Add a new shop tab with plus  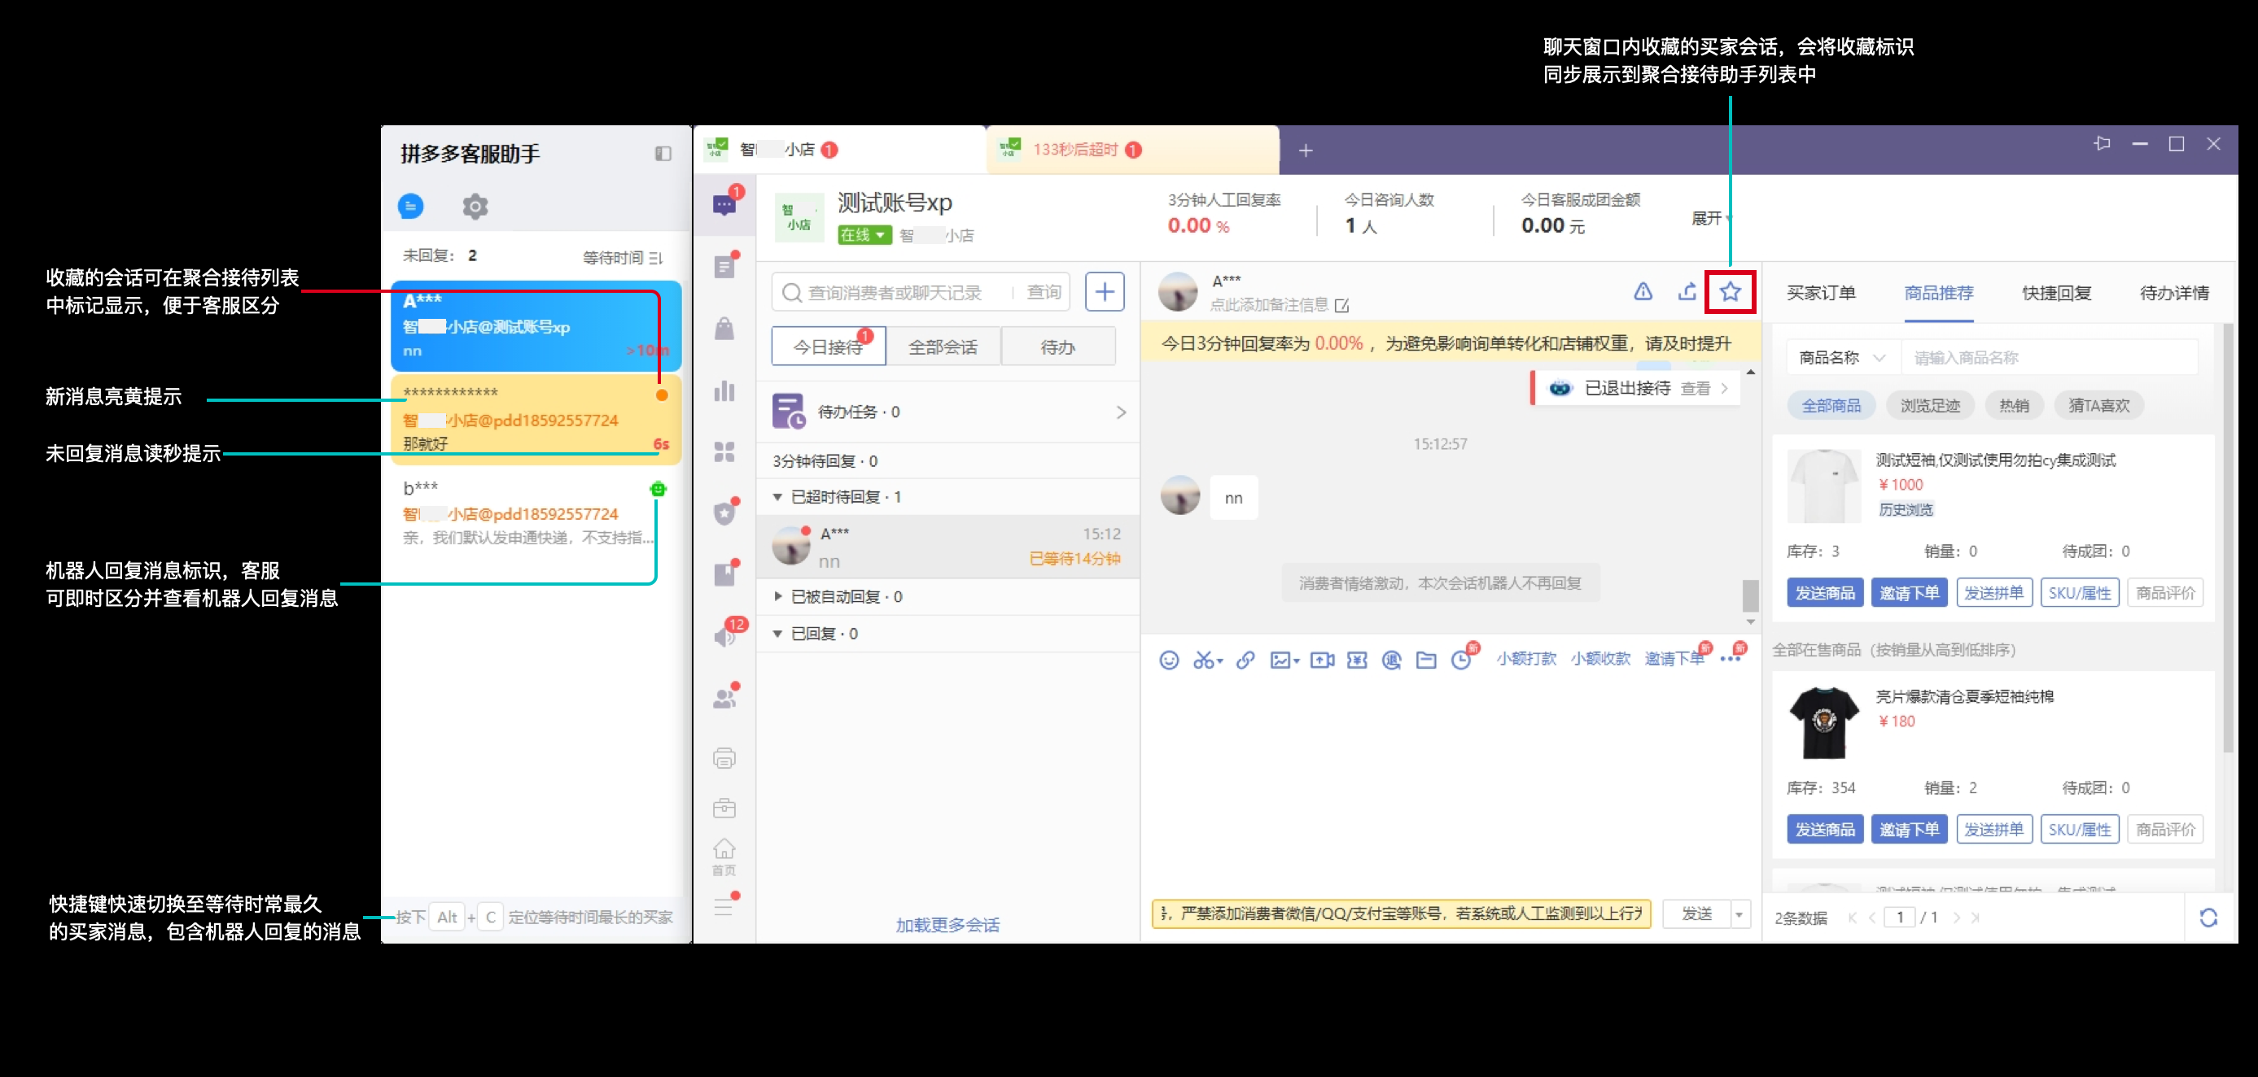(1305, 150)
